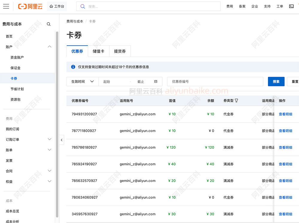The width and height of the screenshot is (299, 223).
Task: Click the Alibaba Cloud logo
Action: point(30,6)
